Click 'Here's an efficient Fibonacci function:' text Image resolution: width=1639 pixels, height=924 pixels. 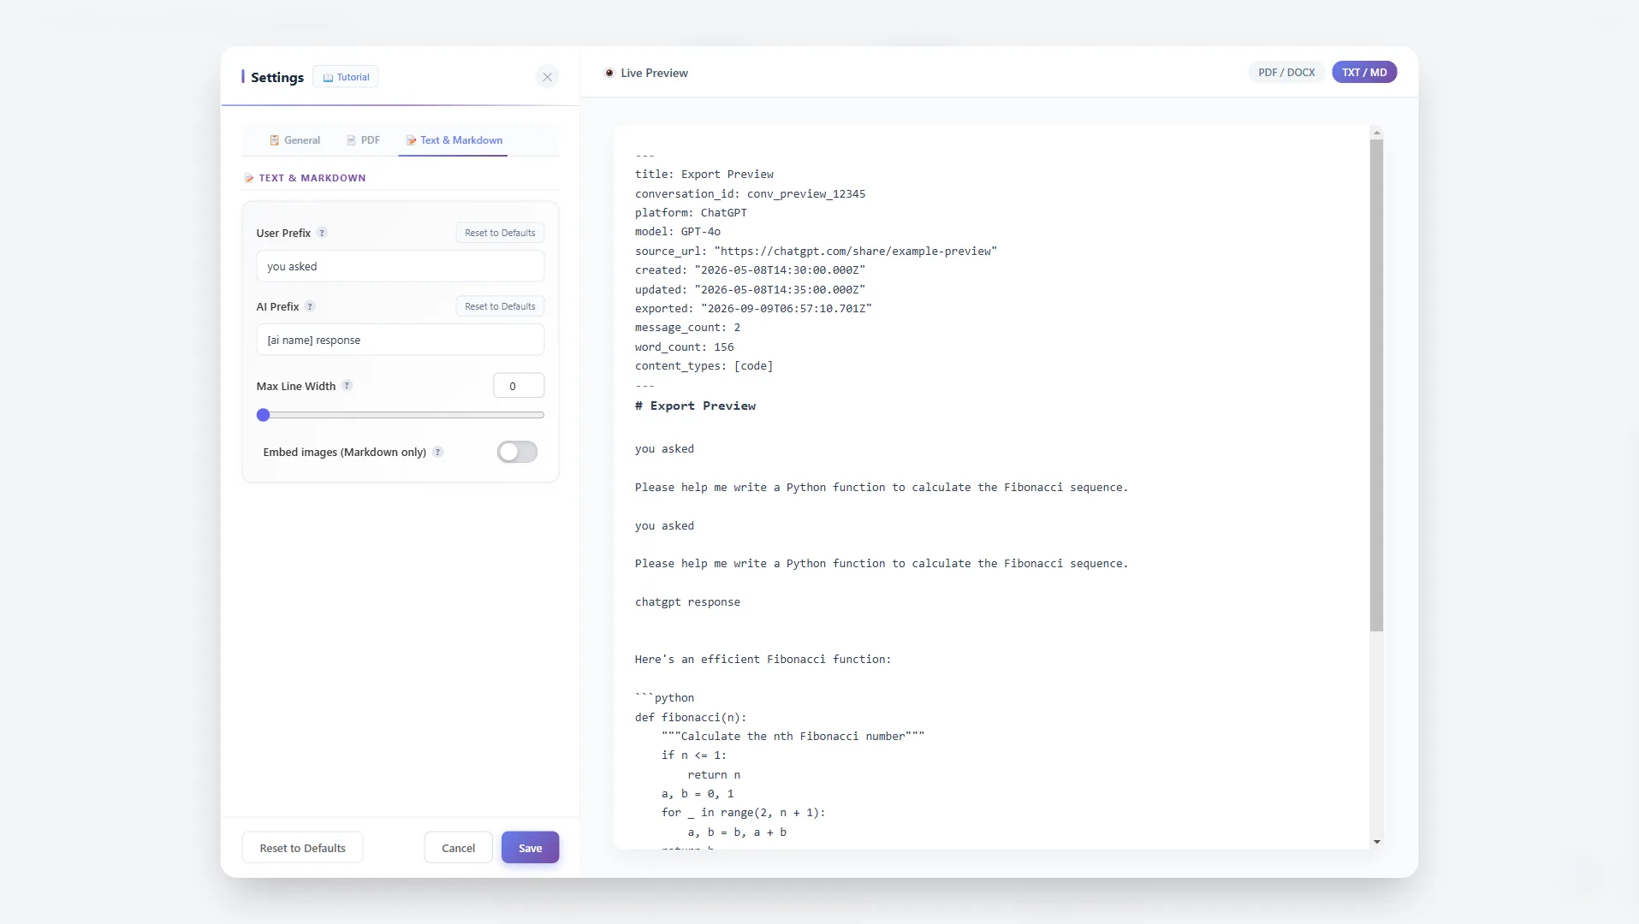[x=763, y=660]
